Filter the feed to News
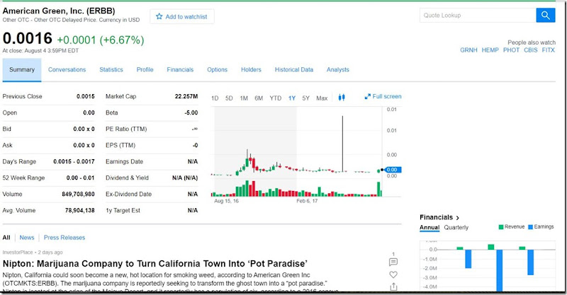 27,238
